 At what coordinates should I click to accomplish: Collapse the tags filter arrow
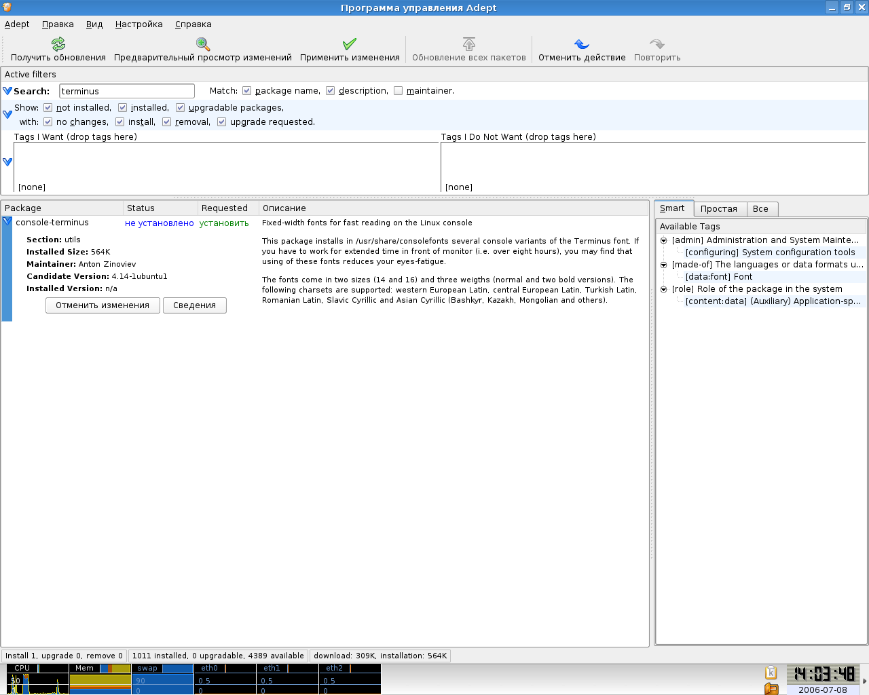coord(7,162)
